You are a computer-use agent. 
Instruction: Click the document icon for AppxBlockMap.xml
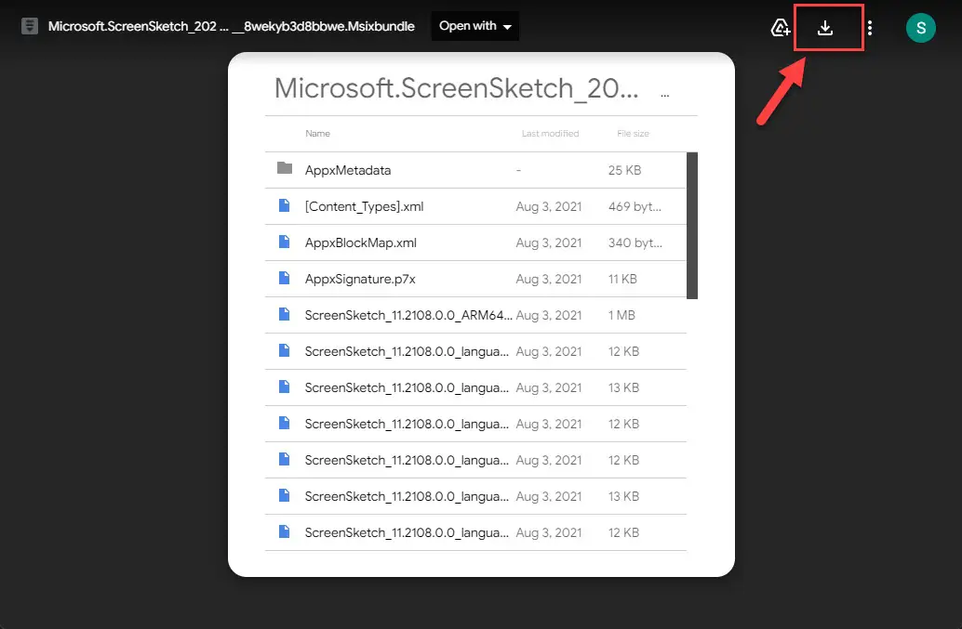point(284,242)
